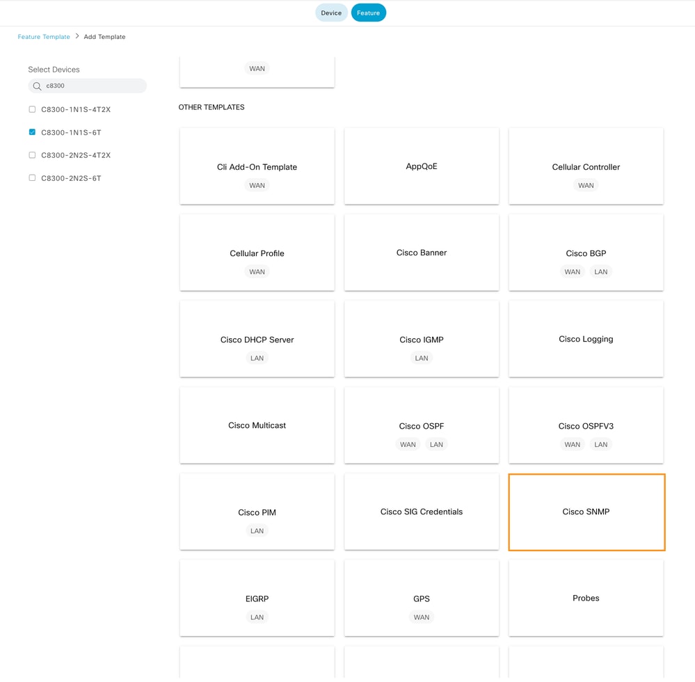Check the C8300-2N2S-4T2X device checkbox
This screenshot has height=682, width=695.
32,155
